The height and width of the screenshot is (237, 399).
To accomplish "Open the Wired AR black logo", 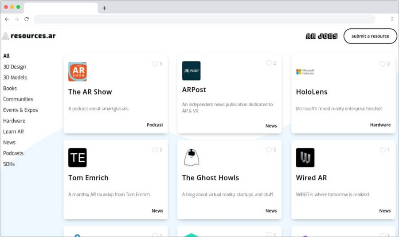I will 305,158.
